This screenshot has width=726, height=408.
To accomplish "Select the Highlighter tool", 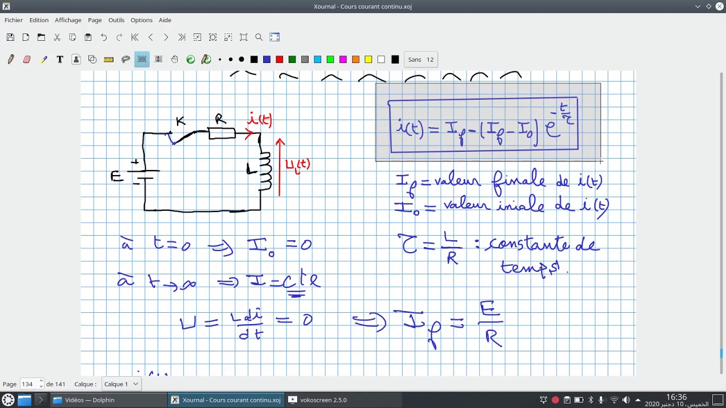I will click(x=43, y=59).
